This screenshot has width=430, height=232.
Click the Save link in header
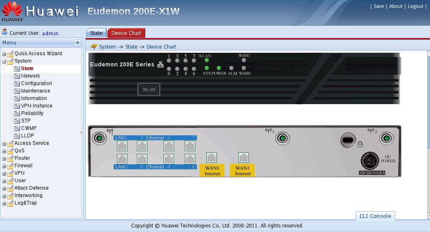pyautogui.click(x=378, y=6)
